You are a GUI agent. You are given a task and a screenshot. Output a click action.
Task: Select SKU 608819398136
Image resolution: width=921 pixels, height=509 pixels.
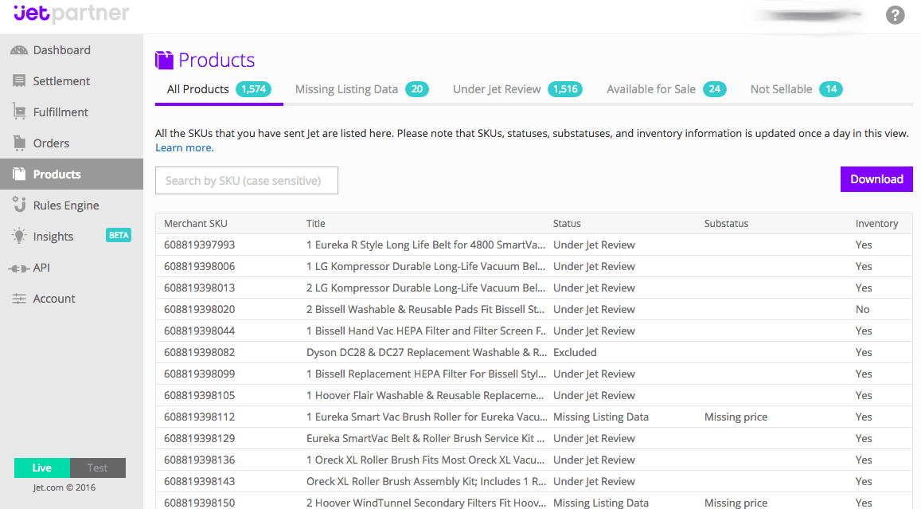(199, 460)
